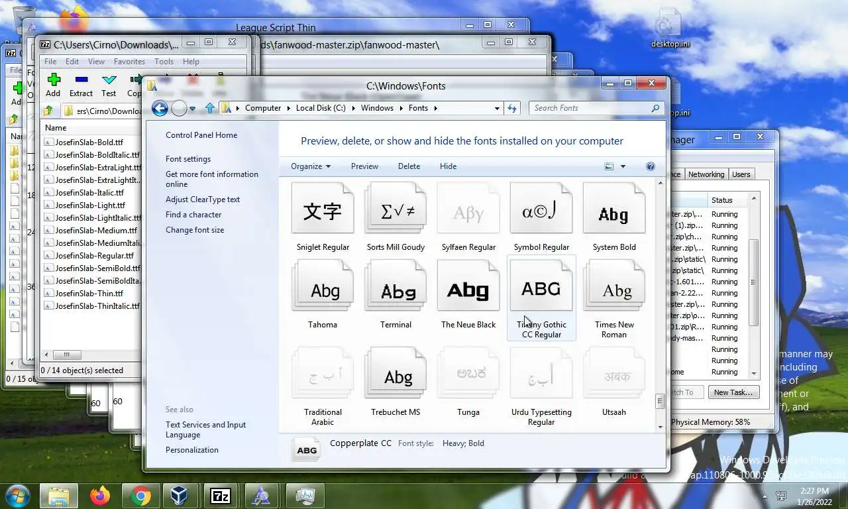
Task: Expand the address bar history dropdown
Action: pyautogui.click(x=497, y=108)
